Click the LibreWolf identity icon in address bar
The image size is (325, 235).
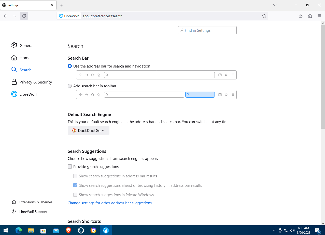coord(69,16)
